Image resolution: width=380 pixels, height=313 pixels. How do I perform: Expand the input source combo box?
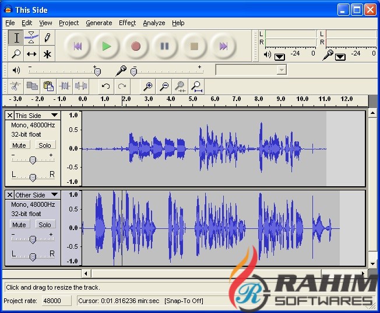pyautogui.click(x=282, y=70)
